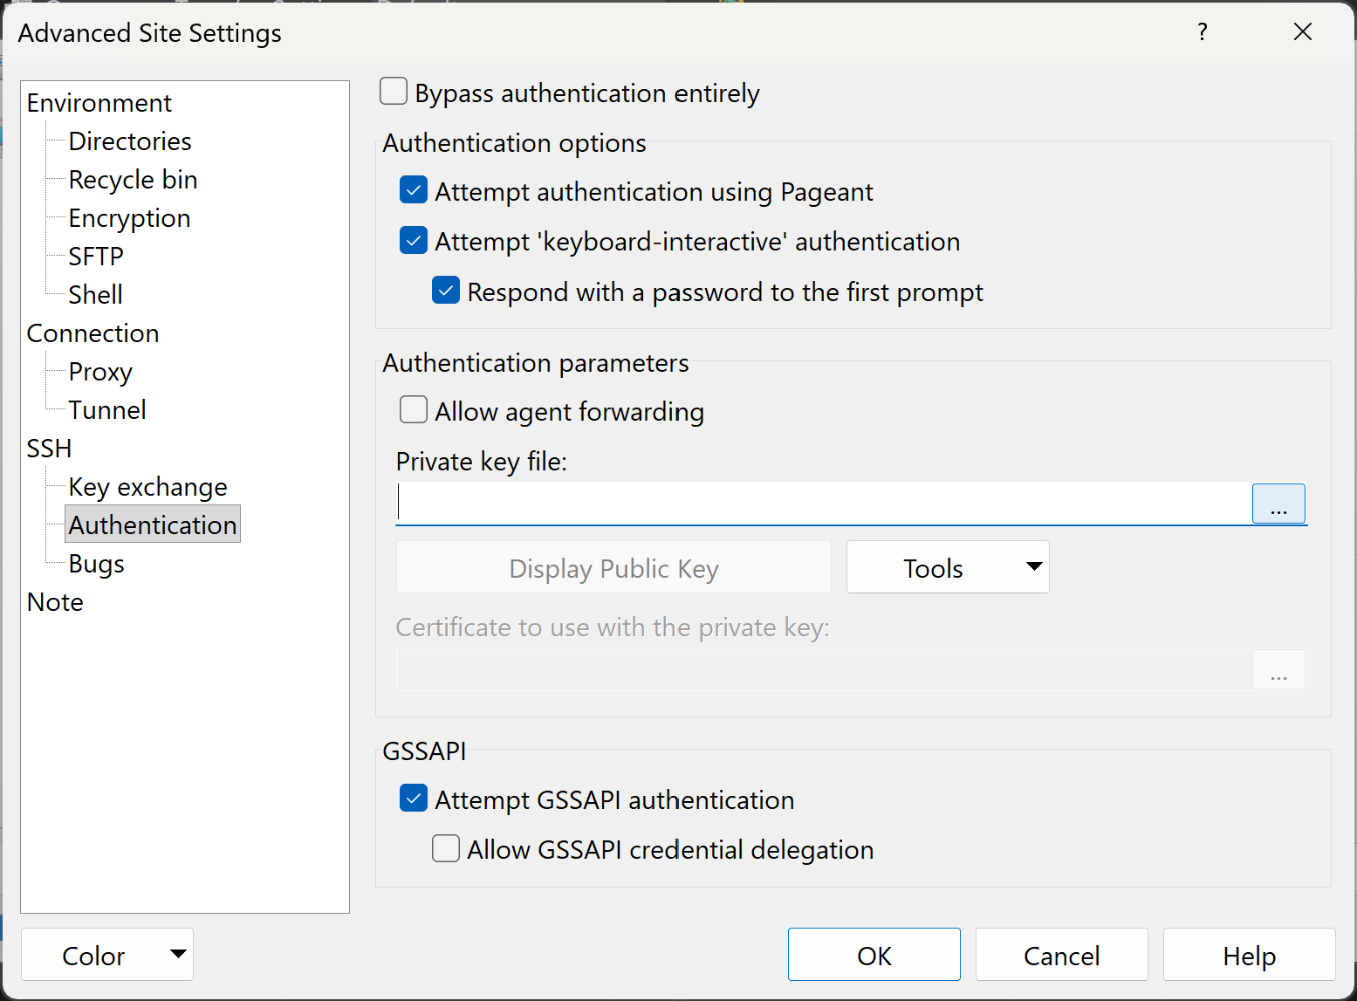
Task: Toggle 'keyboard-interactive' authentication checkbox
Action: point(414,240)
